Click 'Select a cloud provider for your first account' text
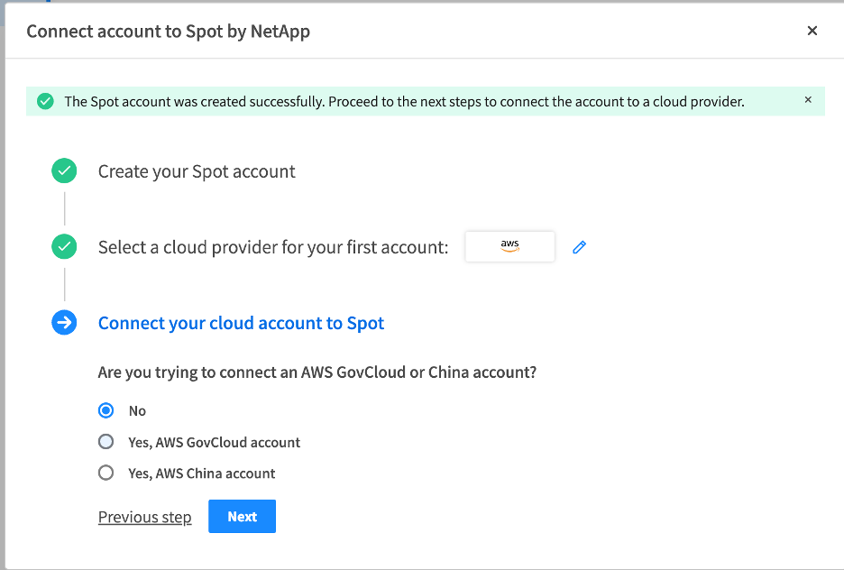This screenshot has height=570, width=844. 273,247
